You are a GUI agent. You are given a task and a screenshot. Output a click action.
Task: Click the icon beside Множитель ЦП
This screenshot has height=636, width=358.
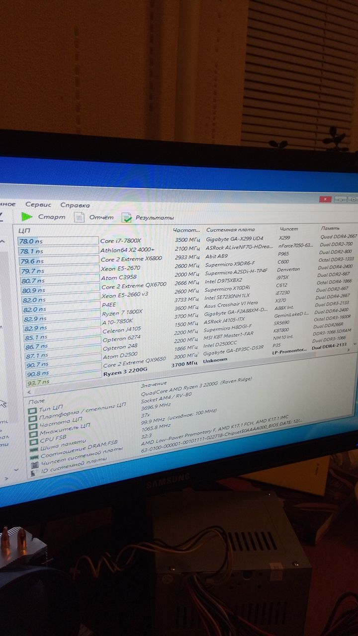[32, 435]
